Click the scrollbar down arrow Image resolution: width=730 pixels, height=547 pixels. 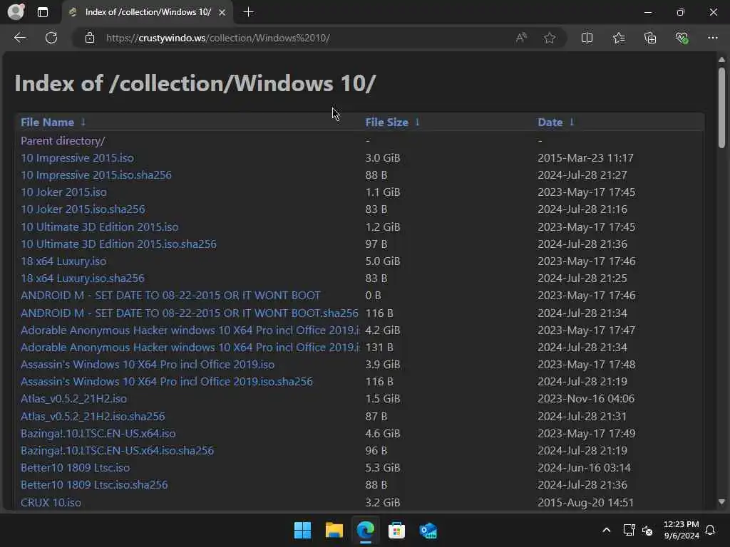[721, 502]
